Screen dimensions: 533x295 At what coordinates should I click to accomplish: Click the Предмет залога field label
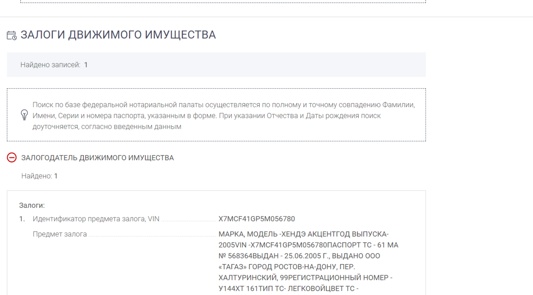60,234
